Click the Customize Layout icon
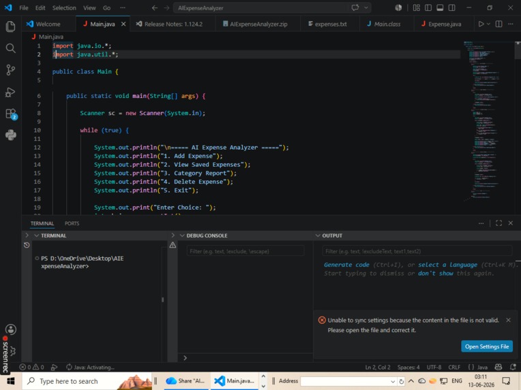Viewport: 521px width, 390px height. pos(417,7)
